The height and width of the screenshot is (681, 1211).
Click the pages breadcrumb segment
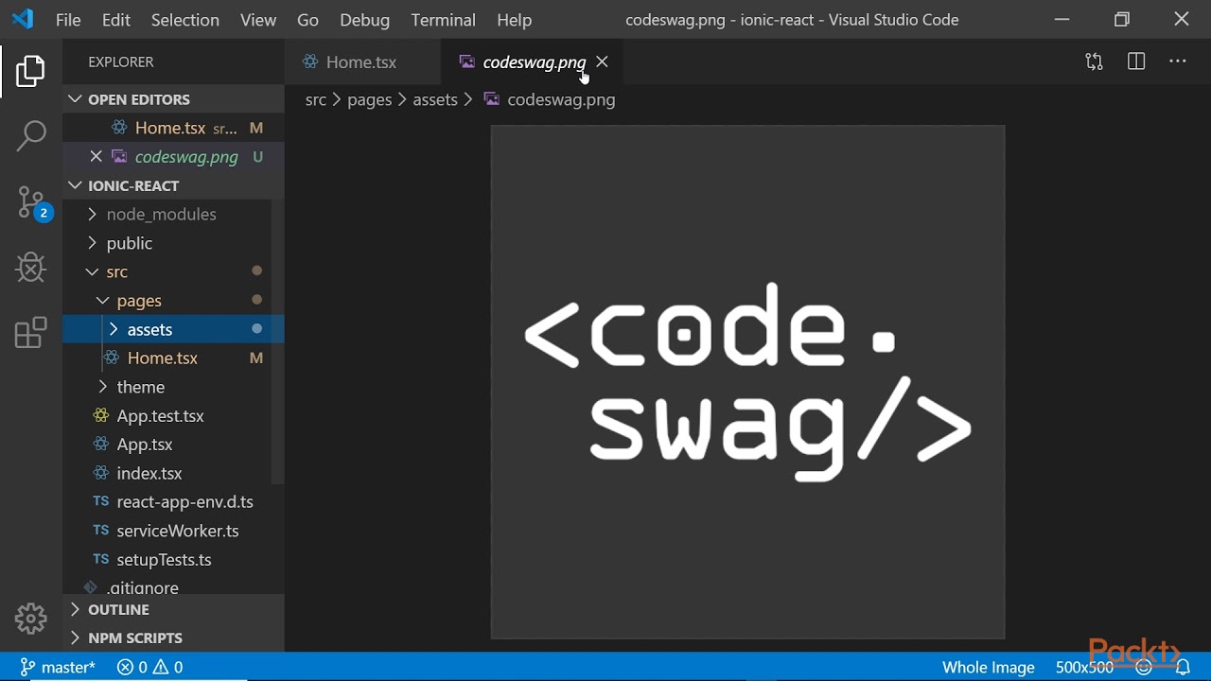(369, 99)
